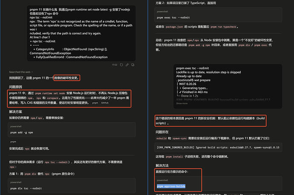Click the inline 'pnpm add -g npm' in summary
The height and width of the screenshot is (195, 294).
coord(199,45)
